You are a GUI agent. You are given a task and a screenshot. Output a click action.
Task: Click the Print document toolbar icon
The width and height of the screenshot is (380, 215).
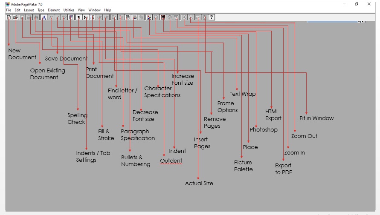coord(29,17)
